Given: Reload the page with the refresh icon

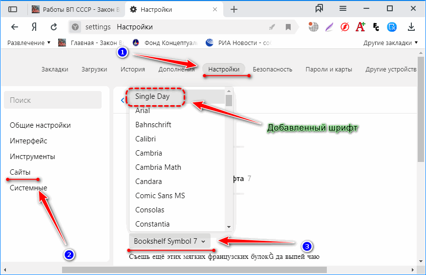Looking at the screenshot, I should (55, 27).
